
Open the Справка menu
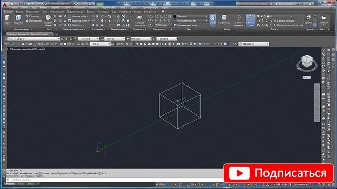[133, 8]
